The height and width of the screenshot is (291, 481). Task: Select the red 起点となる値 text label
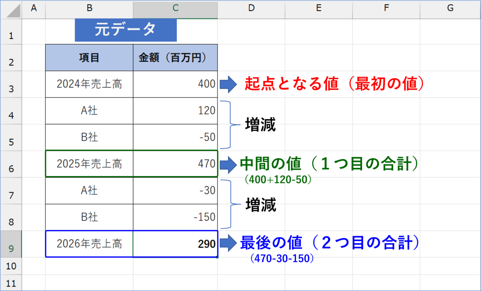pos(333,84)
